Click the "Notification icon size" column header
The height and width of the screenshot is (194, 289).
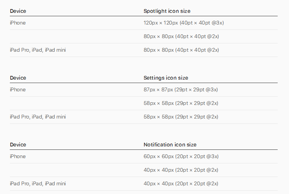170,145
